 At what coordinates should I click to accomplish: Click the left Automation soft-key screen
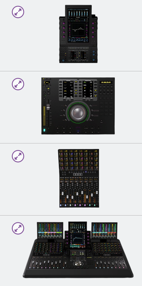tap(67, 89)
